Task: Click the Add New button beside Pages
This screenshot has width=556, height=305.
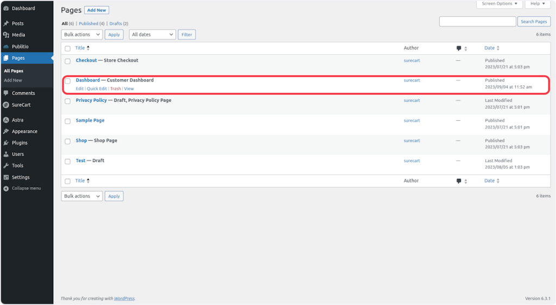Action: (97, 10)
